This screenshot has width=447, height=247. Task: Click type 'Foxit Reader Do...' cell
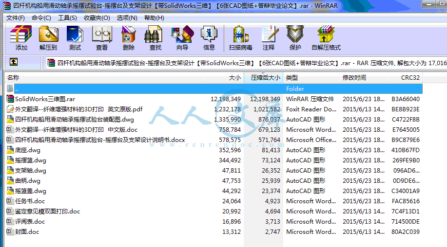(x=311, y=109)
